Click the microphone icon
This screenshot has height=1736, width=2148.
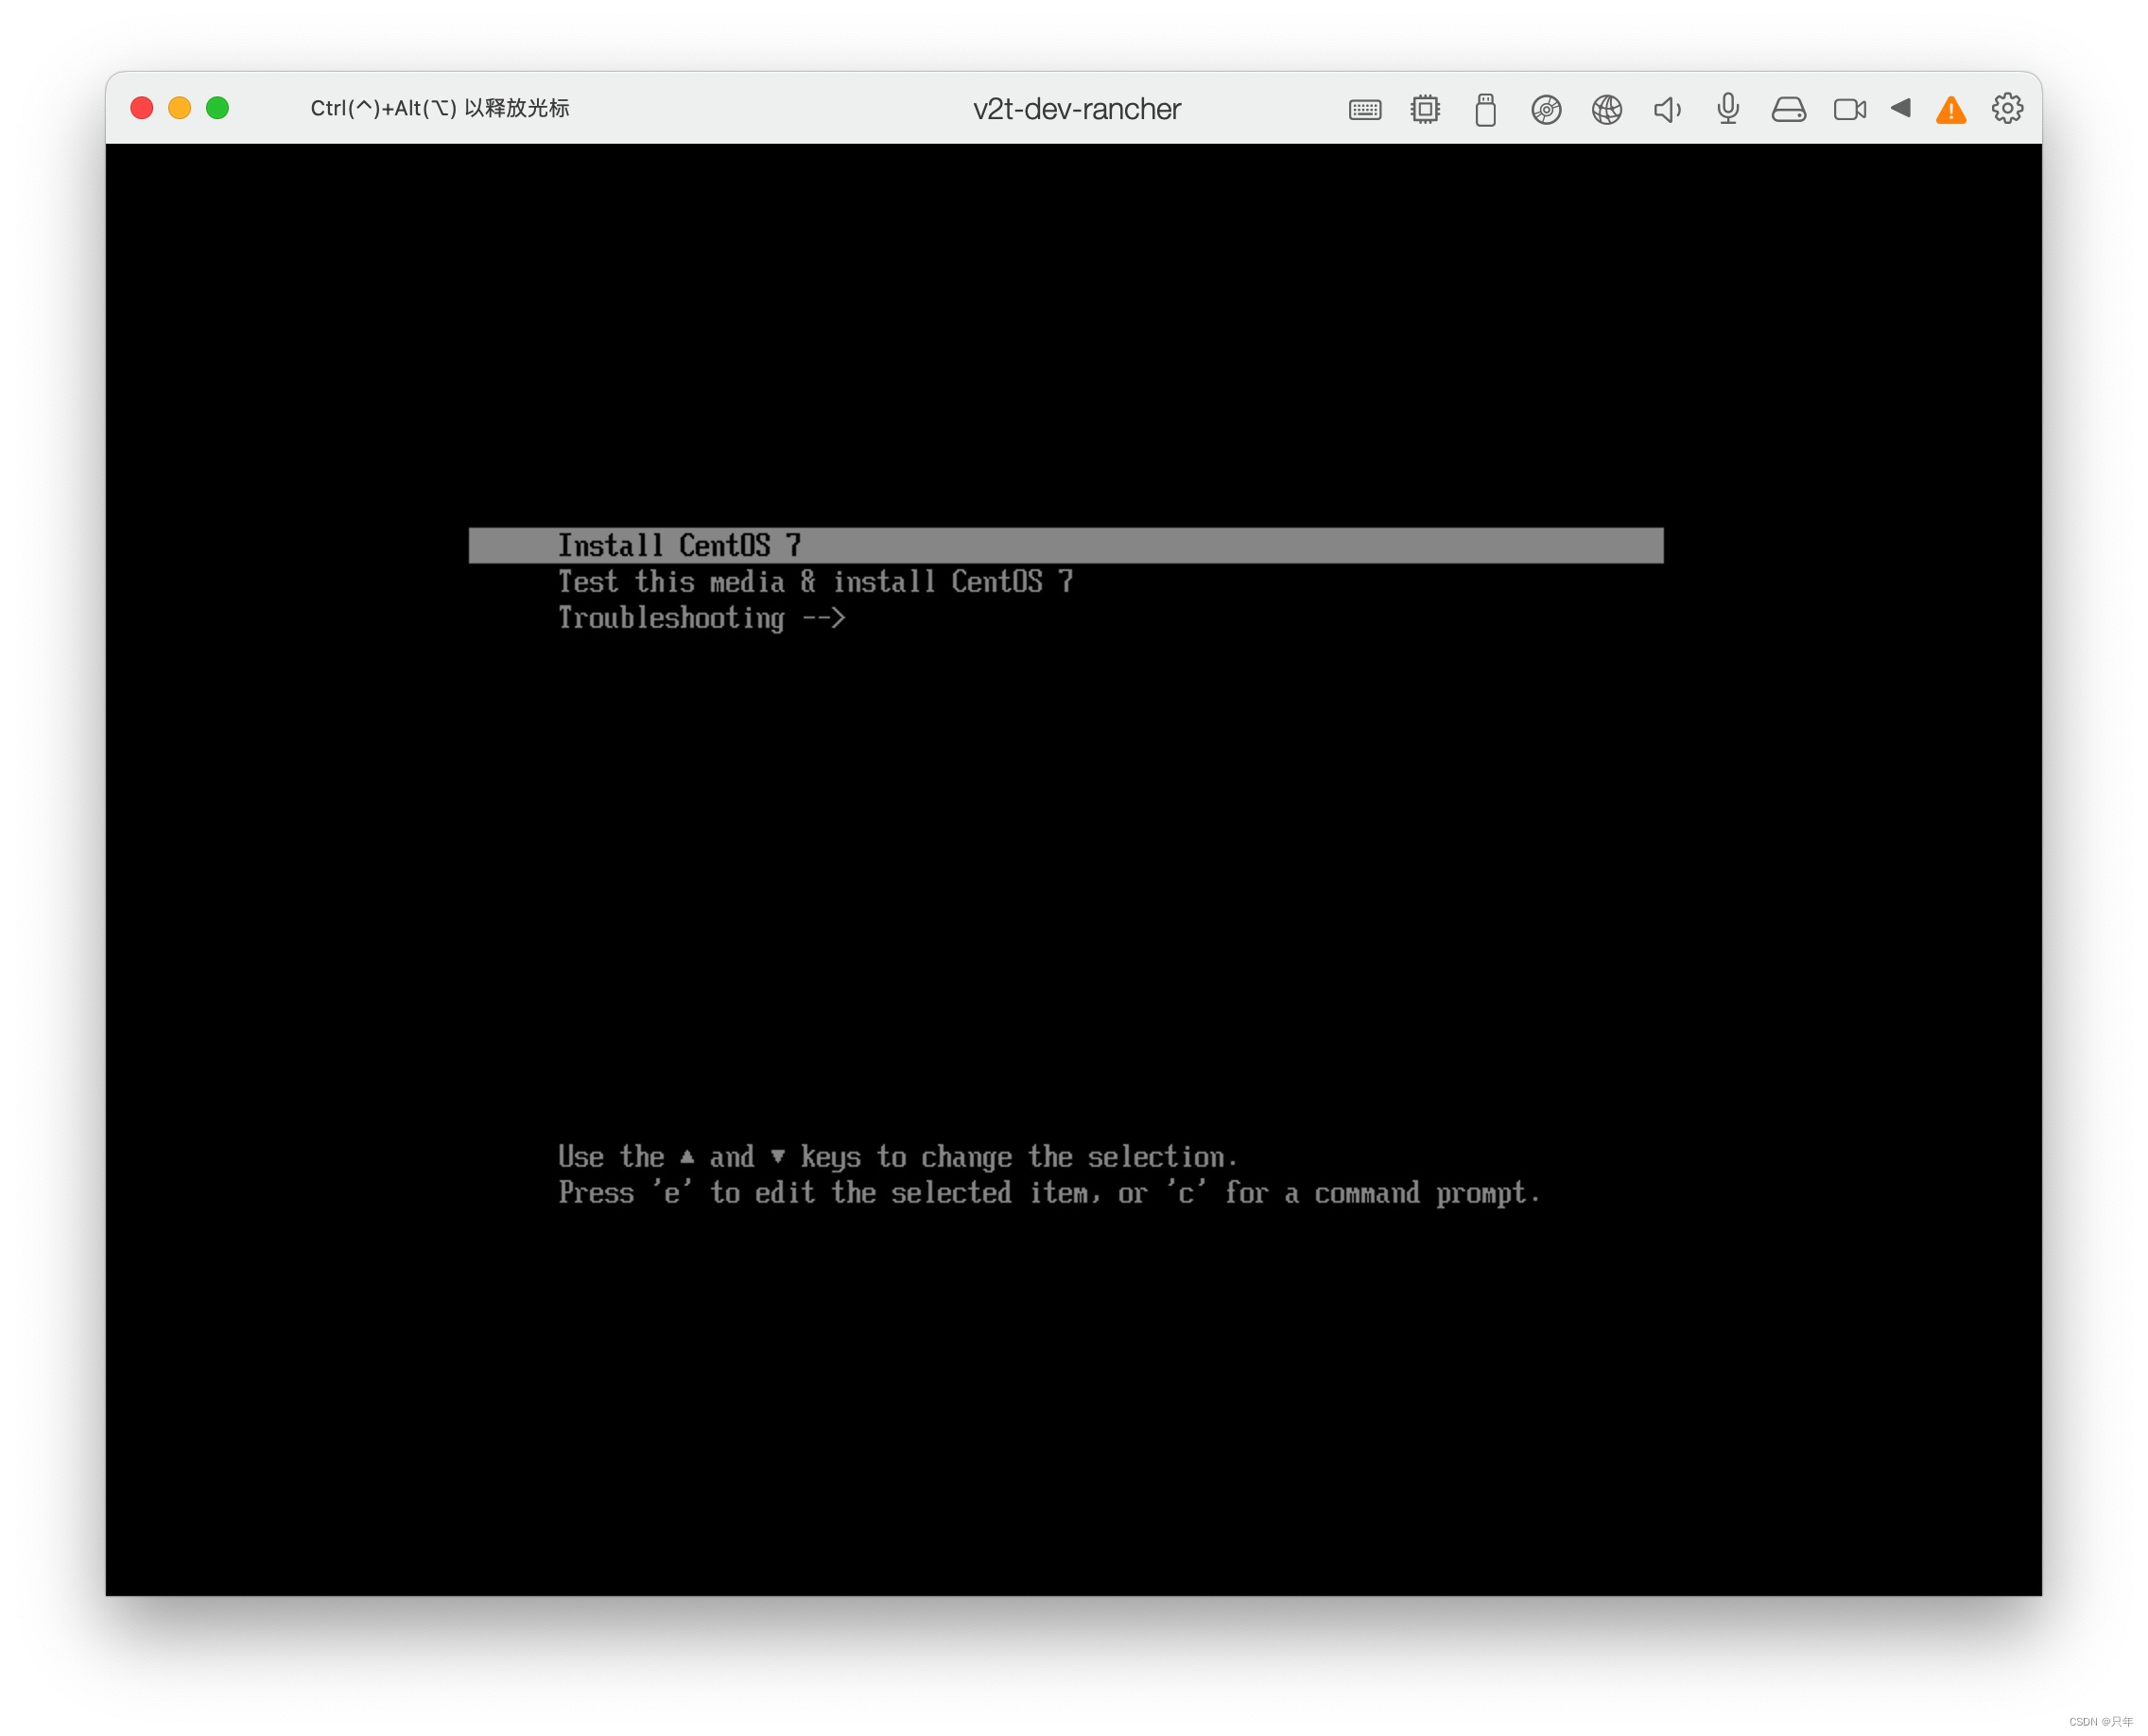(x=1728, y=108)
